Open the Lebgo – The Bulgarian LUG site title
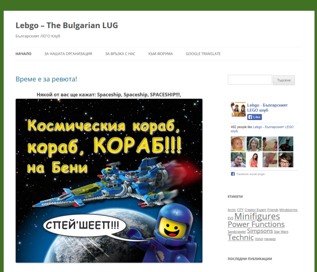Viewport: 317px width, 272px height. [x=67, y=25]
